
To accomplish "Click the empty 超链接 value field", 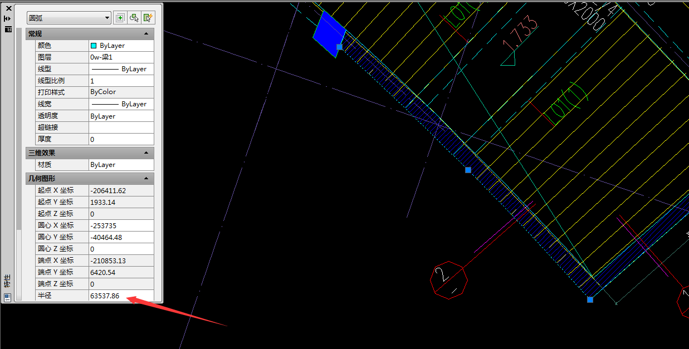I will click(121, 127).
